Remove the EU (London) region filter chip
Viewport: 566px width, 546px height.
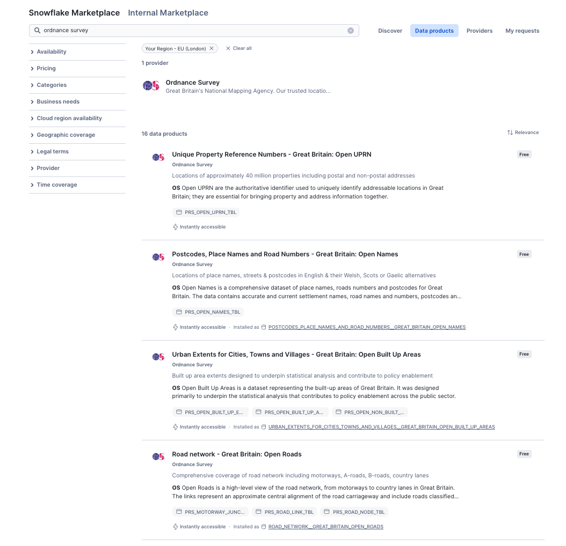[x=212, y=48]
